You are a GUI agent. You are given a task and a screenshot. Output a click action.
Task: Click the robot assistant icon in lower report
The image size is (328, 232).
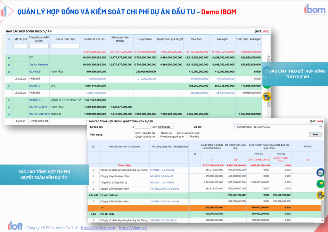coord(320,195)
